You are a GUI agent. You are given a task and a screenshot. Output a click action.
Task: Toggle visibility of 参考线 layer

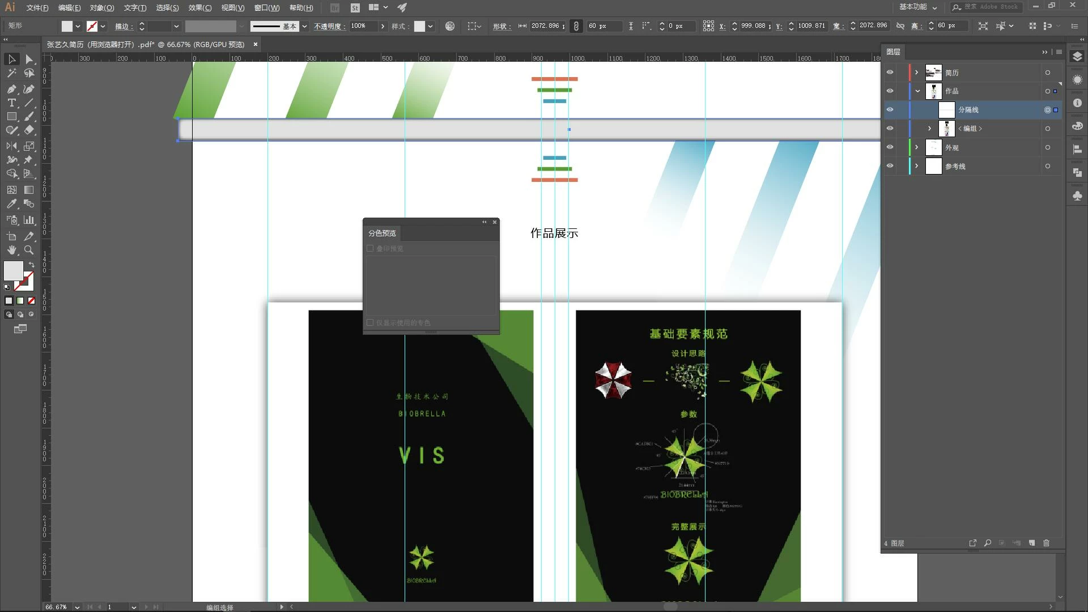click(890, 166)
